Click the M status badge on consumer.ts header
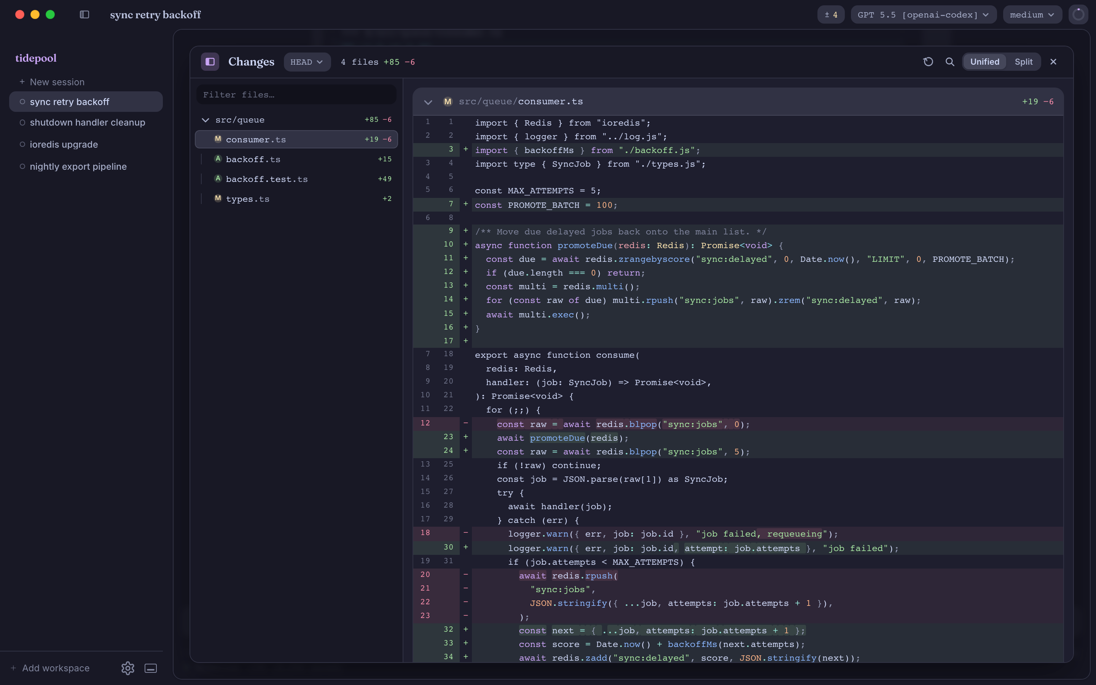The width and height of the screenshot is (1096, 685). coord(448,102)
